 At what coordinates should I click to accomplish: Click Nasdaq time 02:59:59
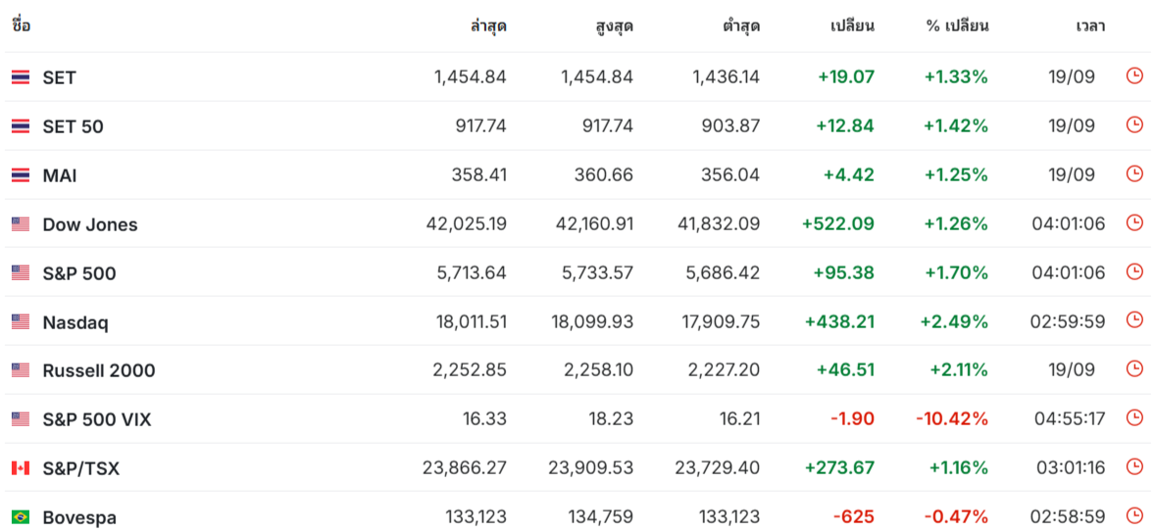point(1070,320)
